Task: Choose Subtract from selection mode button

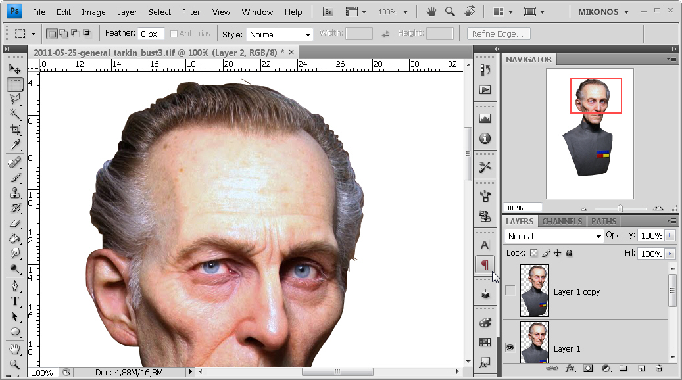Action: pos(75,34)
